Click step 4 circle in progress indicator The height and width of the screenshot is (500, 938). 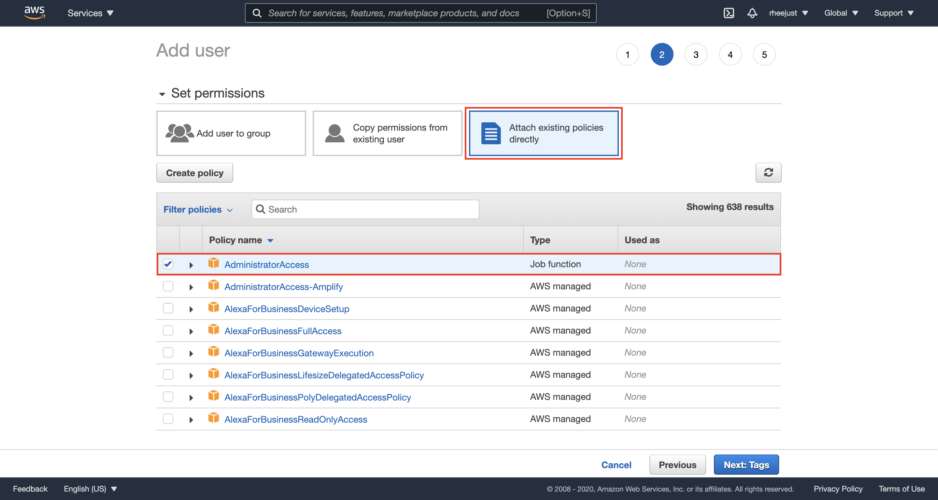[730, 54]
